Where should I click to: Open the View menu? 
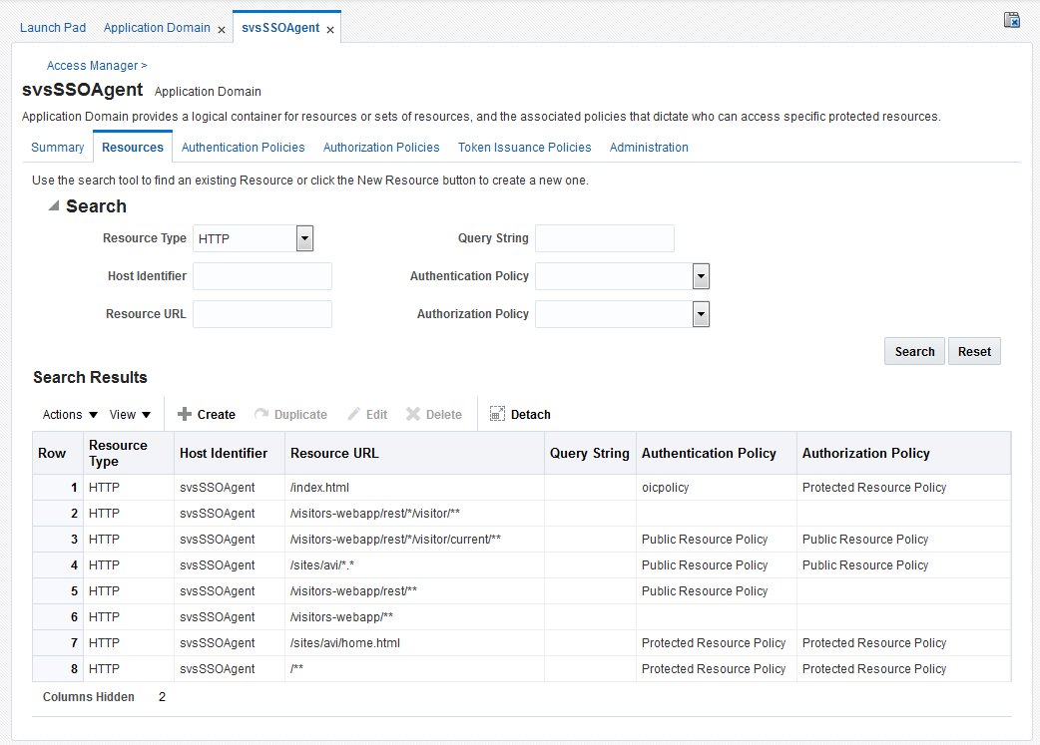130,414
